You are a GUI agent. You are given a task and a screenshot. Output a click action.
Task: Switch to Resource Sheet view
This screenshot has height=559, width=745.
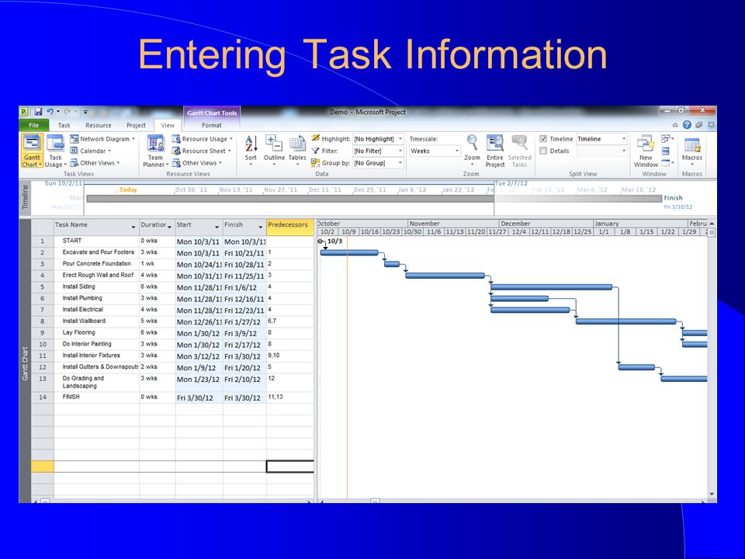[x=202, y=151]
